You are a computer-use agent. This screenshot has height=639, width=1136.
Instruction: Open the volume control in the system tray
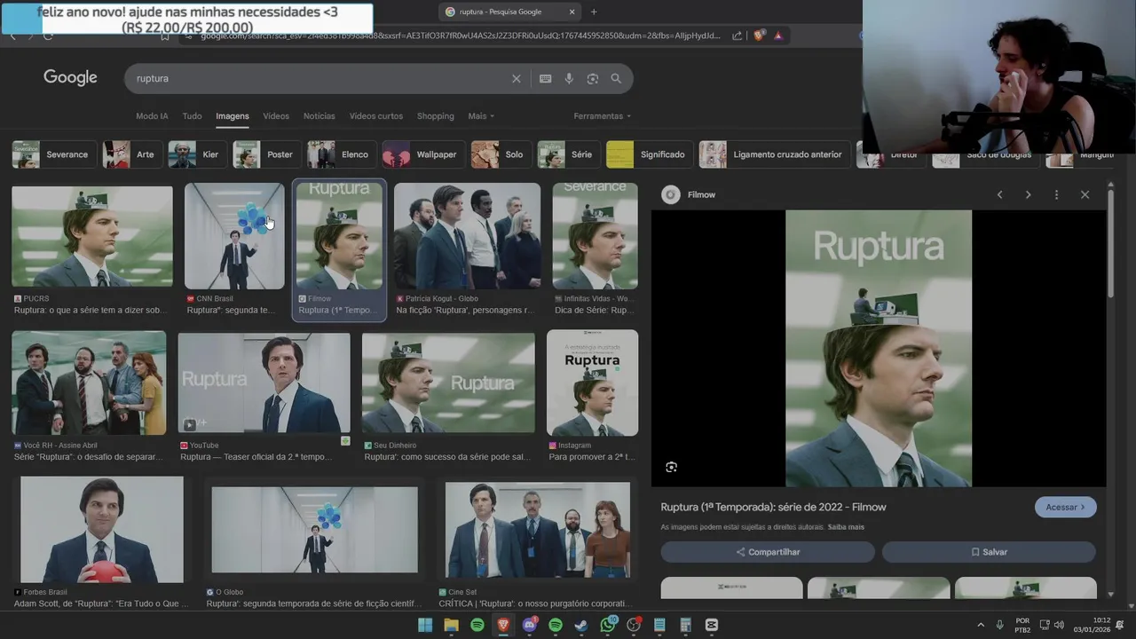click(1059, 625)
